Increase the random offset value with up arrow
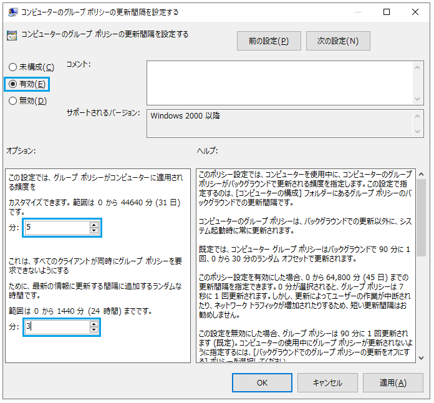Image resolution: width=434 pixels, height=403 pixels. [94, 324]
